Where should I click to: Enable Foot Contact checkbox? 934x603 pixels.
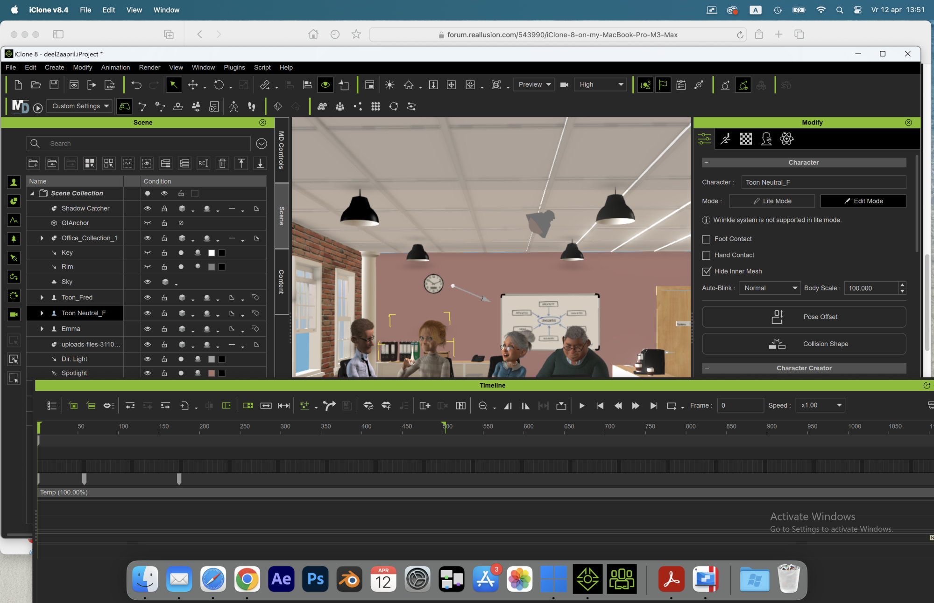707,239
